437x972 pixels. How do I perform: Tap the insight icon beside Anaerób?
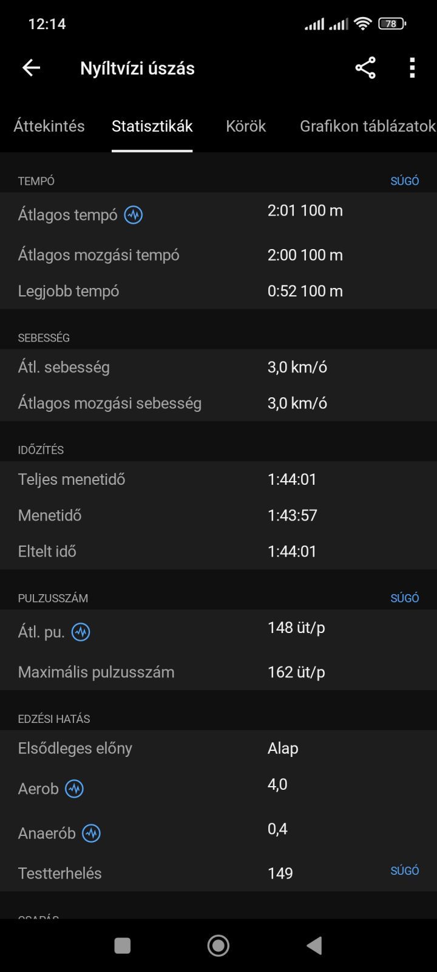click(92, 833)
